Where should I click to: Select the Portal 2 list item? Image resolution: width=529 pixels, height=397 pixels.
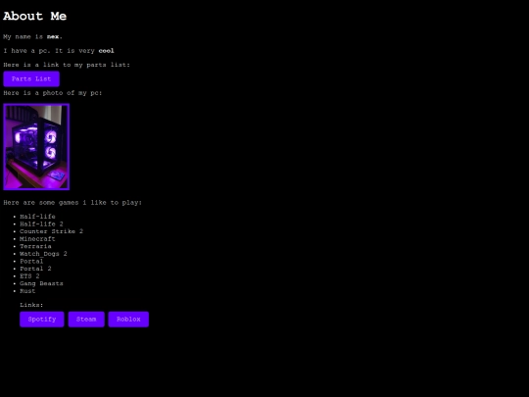click(35, 269)
